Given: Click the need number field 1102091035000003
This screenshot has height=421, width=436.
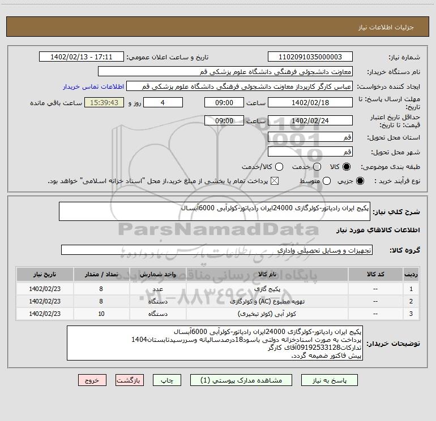Looking at the screenshot, I should (310, 57).
